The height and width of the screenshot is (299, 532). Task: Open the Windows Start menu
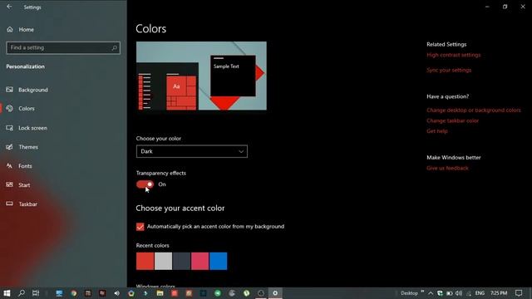point(7,293)
